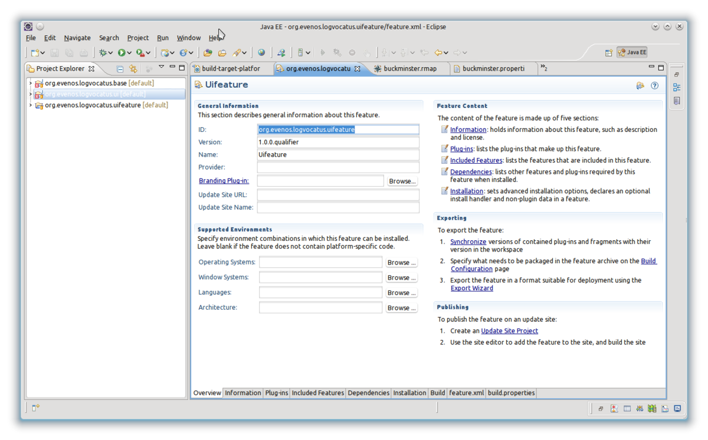Click into the Provider text field

pyautogui.click(x=338, y=168)
